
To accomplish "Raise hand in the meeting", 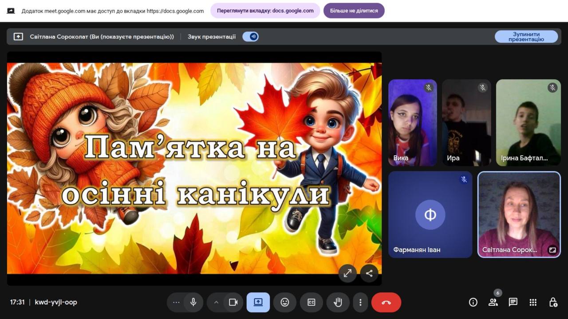I will 338,302.
